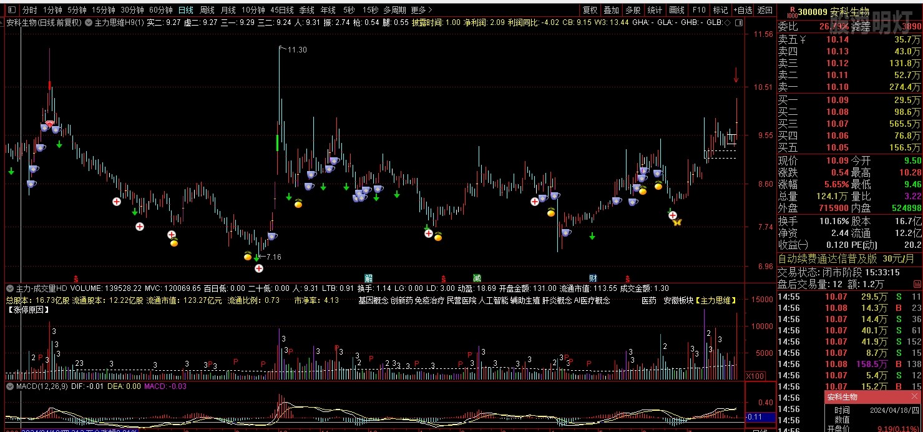Click the cyan 解 event marker
Image resolution: width=923 pixels, height=432 pixels.
369,278
